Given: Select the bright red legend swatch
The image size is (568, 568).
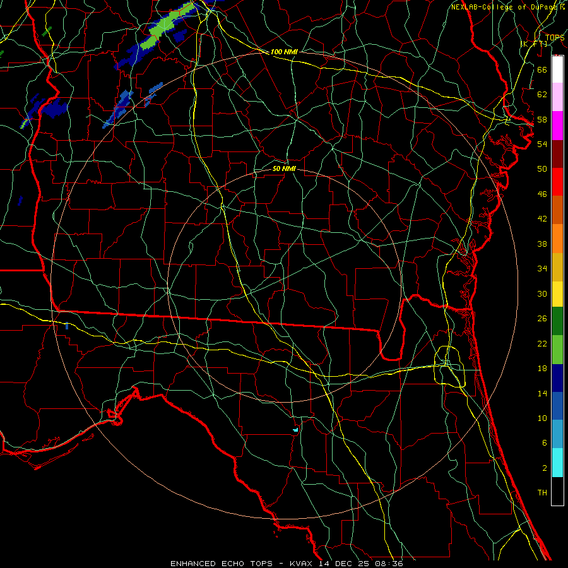Looking at the screenshot, I should pos(557,182).
